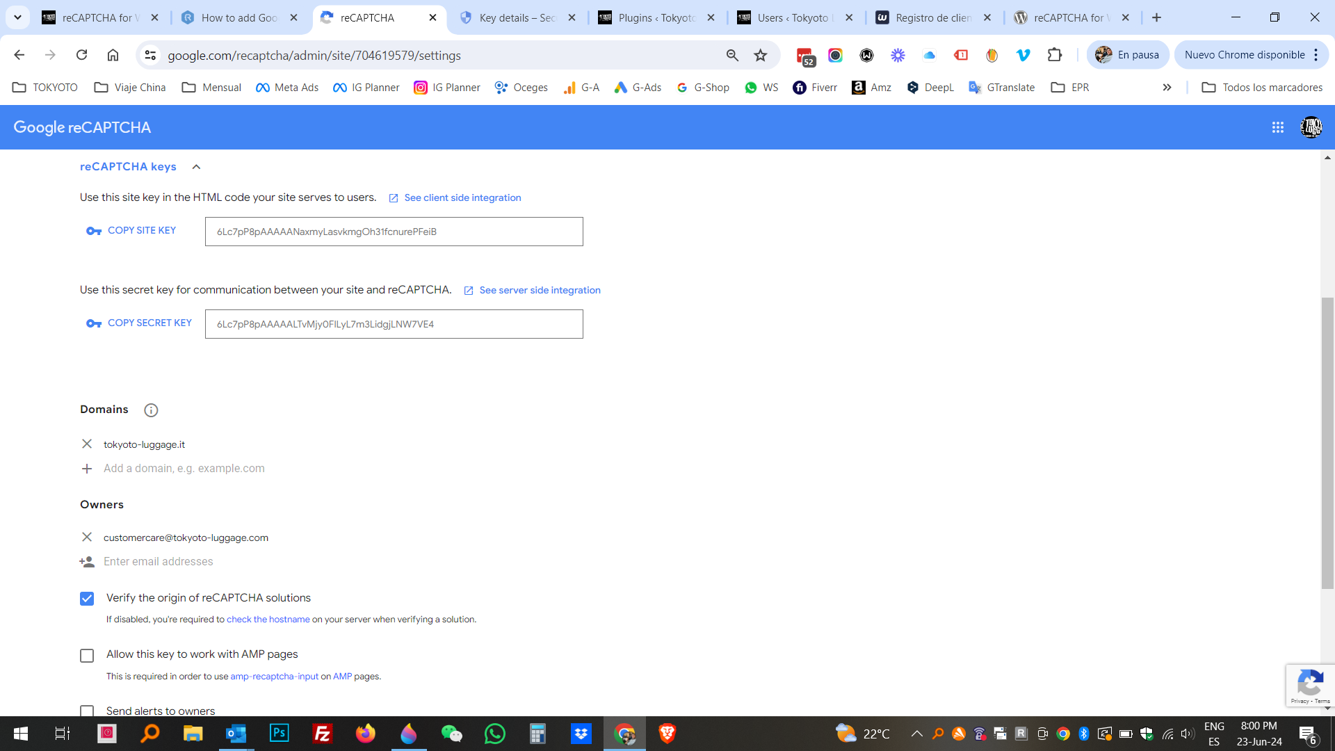This screenshot has height=751, width=1335.
Task: Open the GTranslate bookmark
Action: 1002,88
